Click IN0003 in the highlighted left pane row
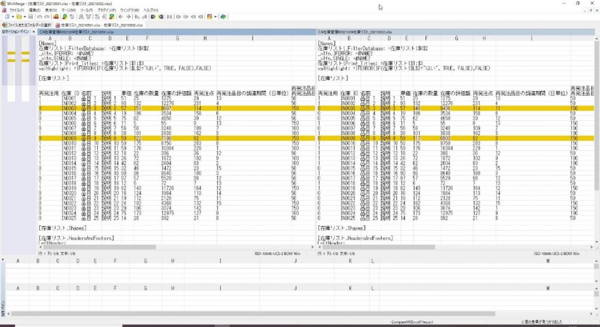This screenshot has height=327, width=600. 69,108
